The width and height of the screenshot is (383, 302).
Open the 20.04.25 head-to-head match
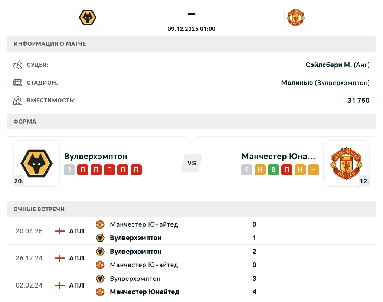(29, 231)
